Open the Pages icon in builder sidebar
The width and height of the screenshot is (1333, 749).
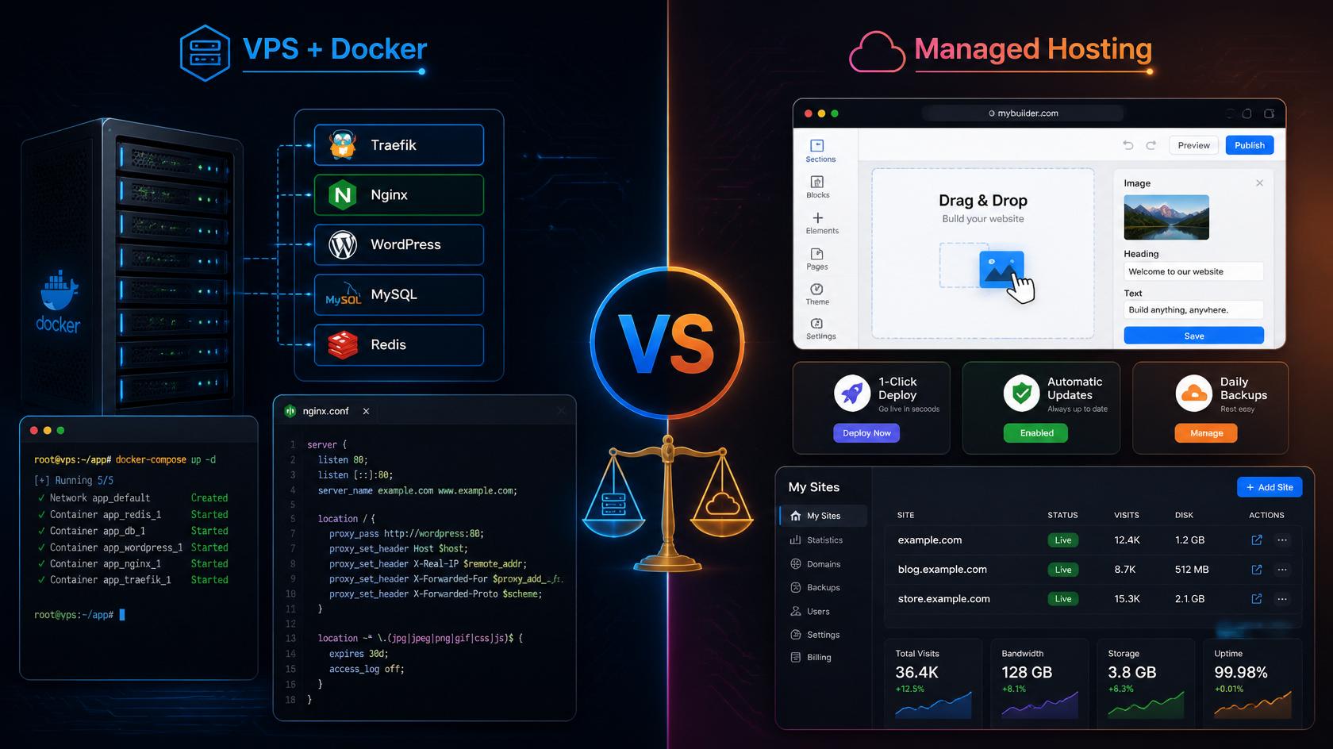(x=817, y=254)
